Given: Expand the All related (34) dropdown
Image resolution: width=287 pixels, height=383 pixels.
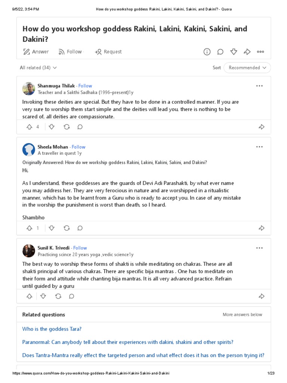Looking at the screenshot, I should [x=38, y=68].
